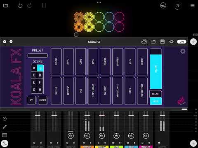Open the XY pad view
Viewport: 198px width, 148px height.
31,100
